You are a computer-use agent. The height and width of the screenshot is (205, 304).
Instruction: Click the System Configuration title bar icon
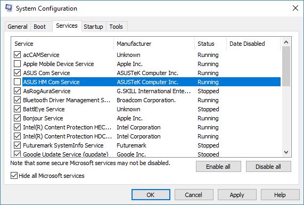(x=9, y=8)
